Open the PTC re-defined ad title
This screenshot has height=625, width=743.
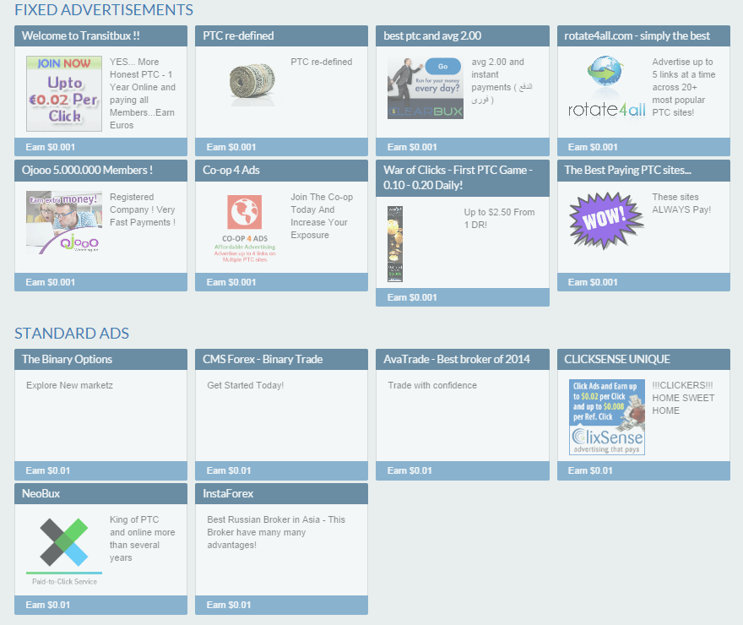pyautogui.click(x=238, y=36)
